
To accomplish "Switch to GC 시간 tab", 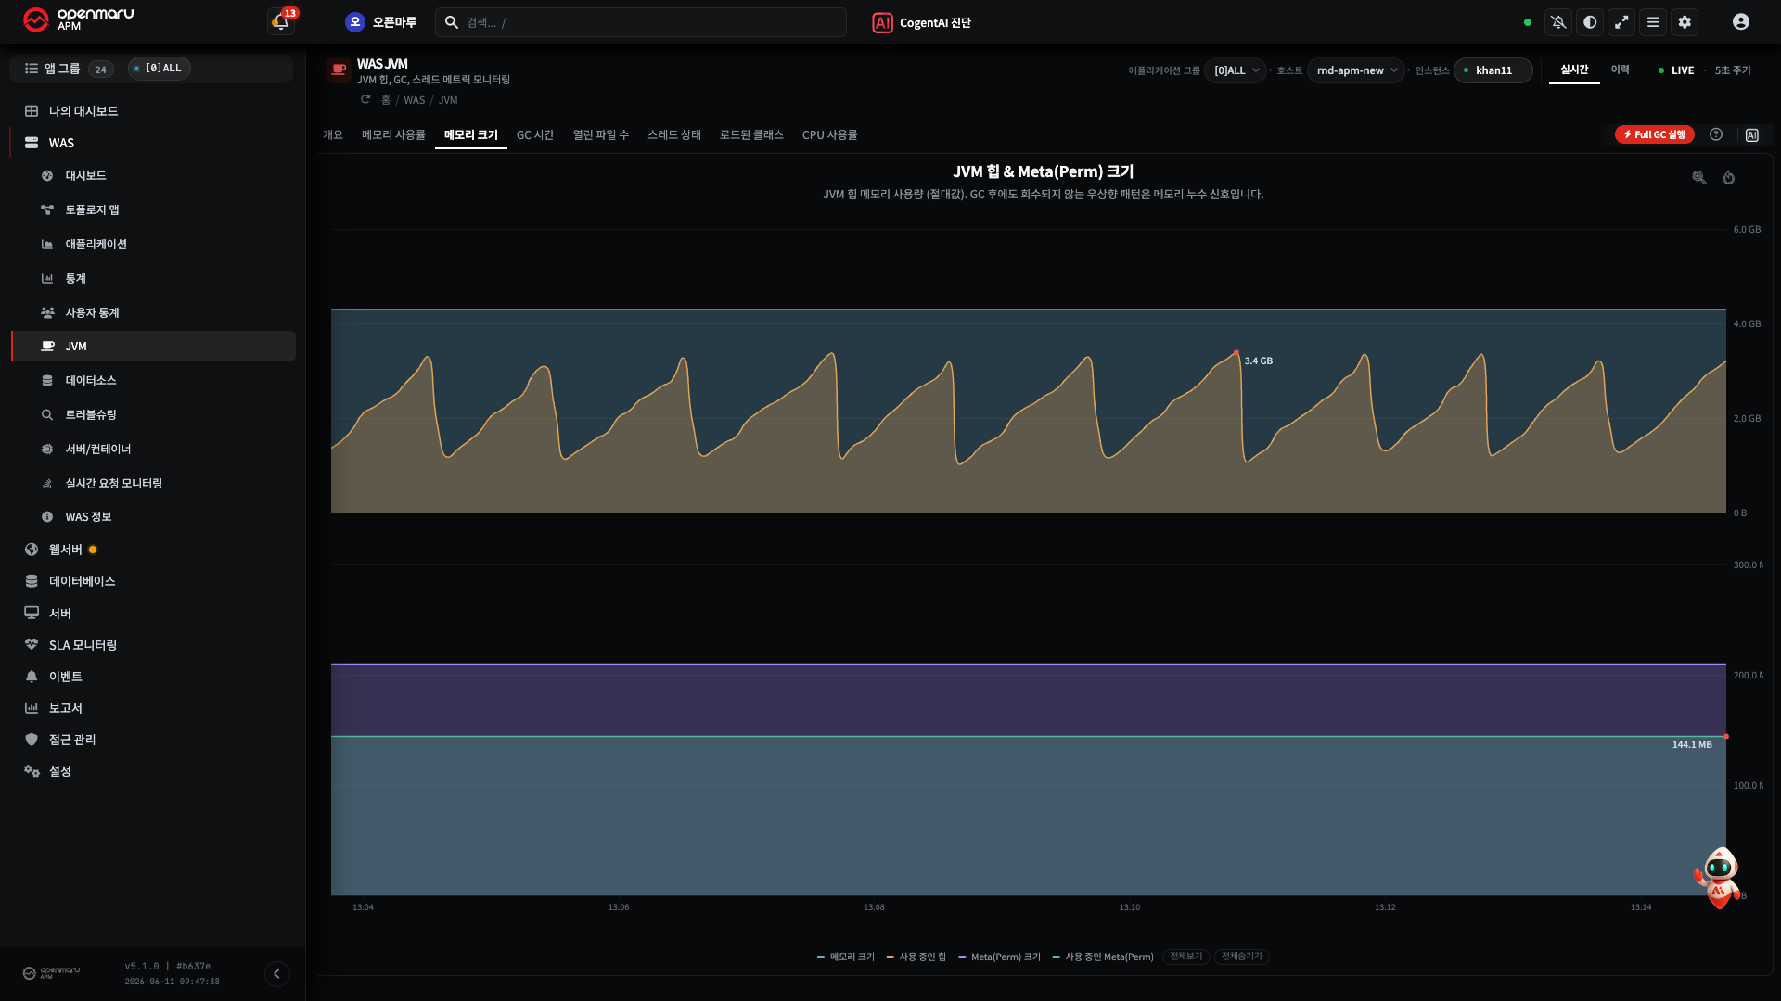I will click(535, 135).
